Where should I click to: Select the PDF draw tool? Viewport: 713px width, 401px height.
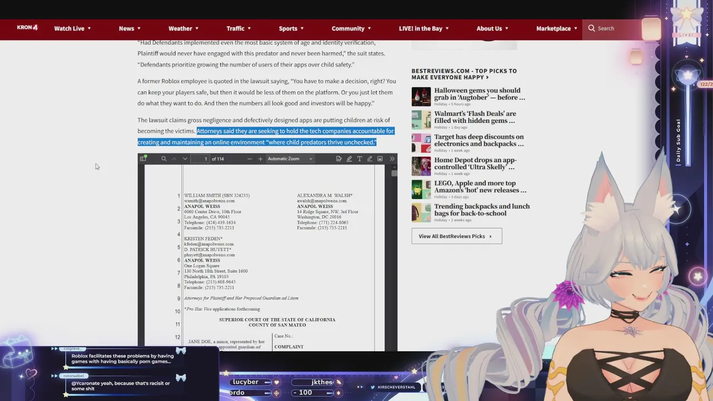(x=369, y=159)
